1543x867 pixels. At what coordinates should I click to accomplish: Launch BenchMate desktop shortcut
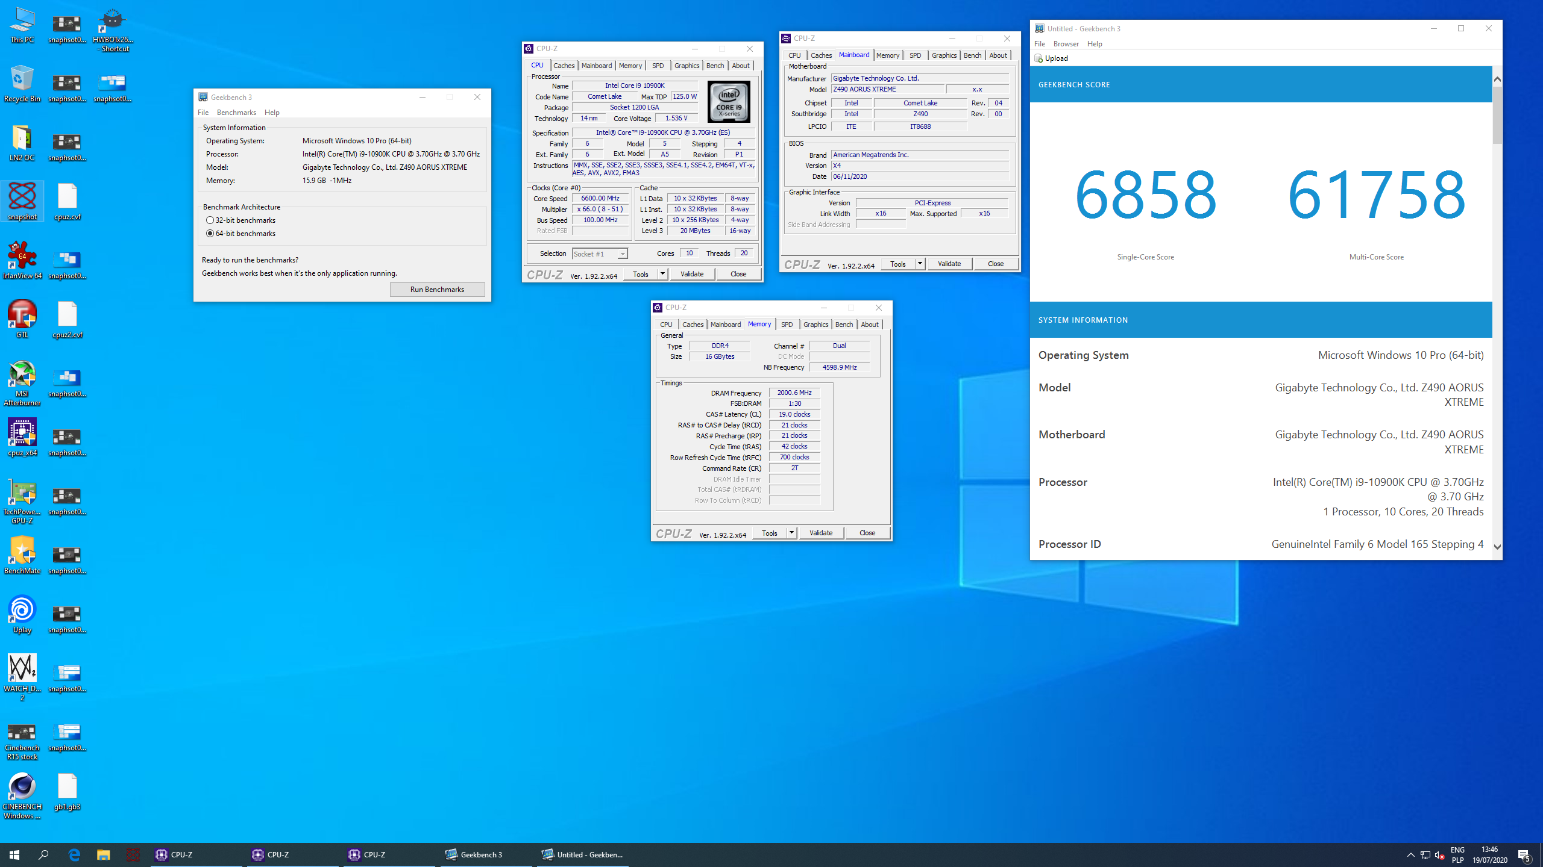[x=22, y=555]
